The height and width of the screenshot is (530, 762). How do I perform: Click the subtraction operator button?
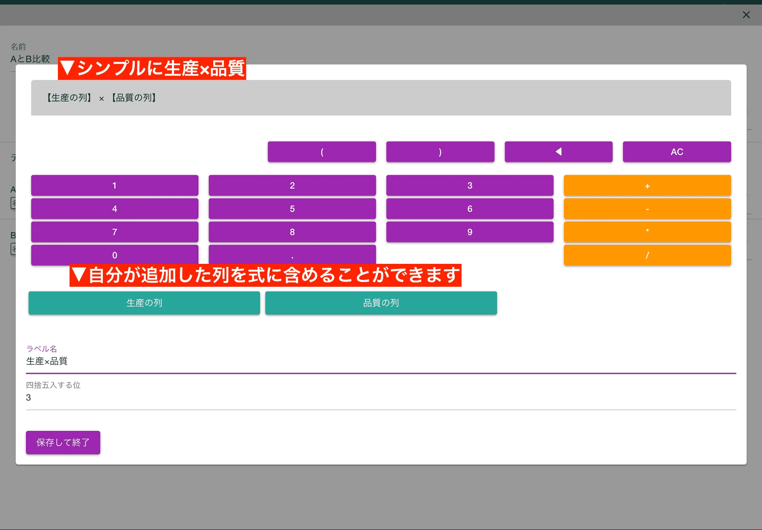pos(647,209)
